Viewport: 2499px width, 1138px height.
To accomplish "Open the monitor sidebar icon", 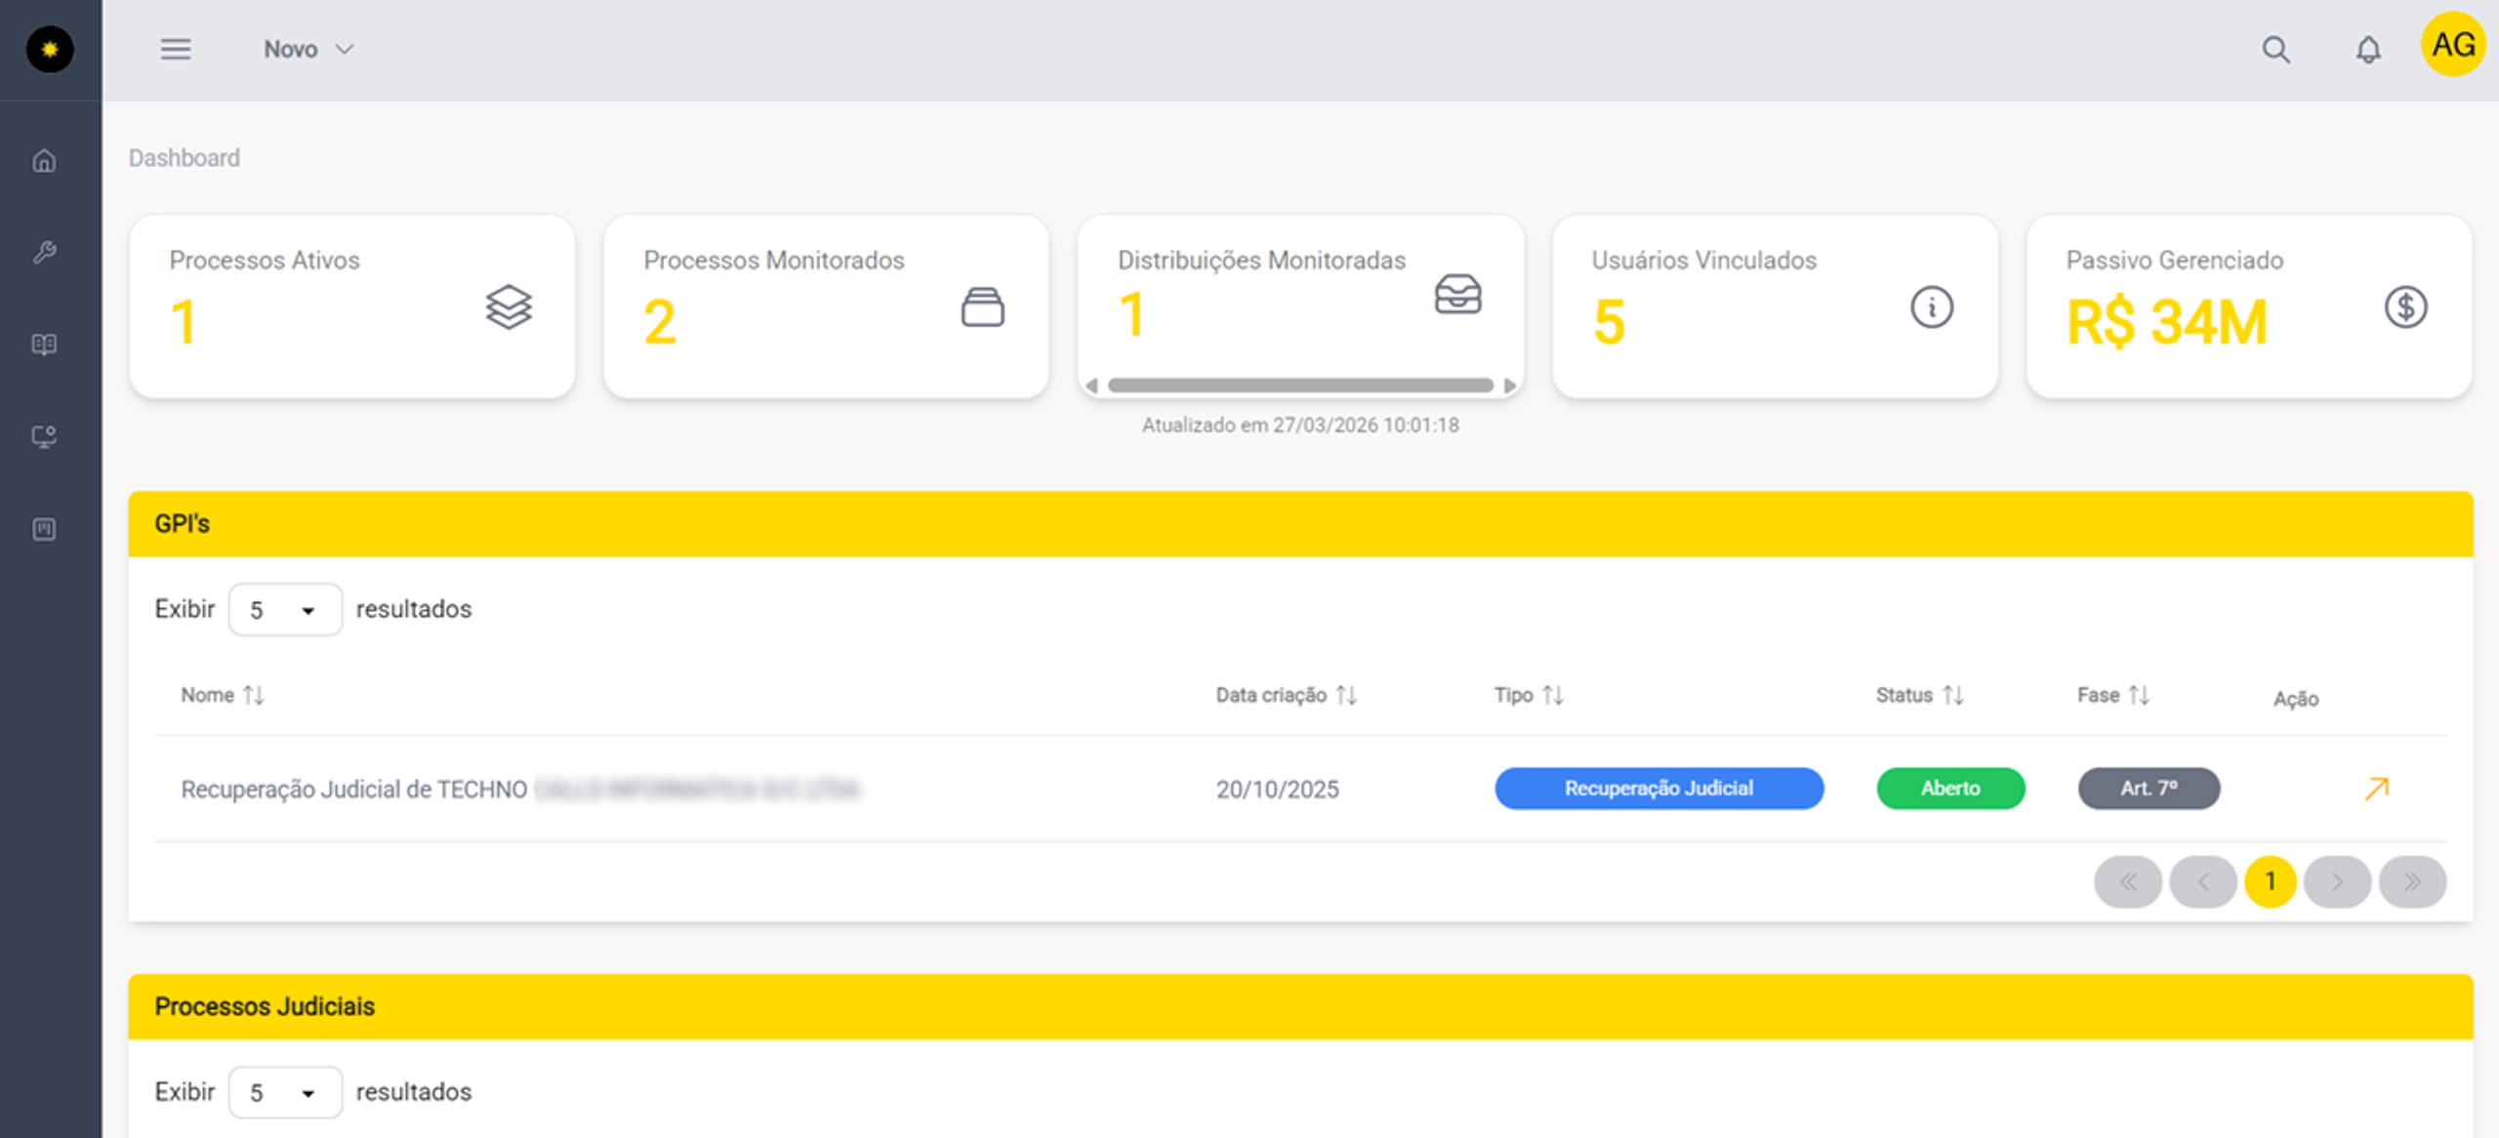I will click(44, 436).
